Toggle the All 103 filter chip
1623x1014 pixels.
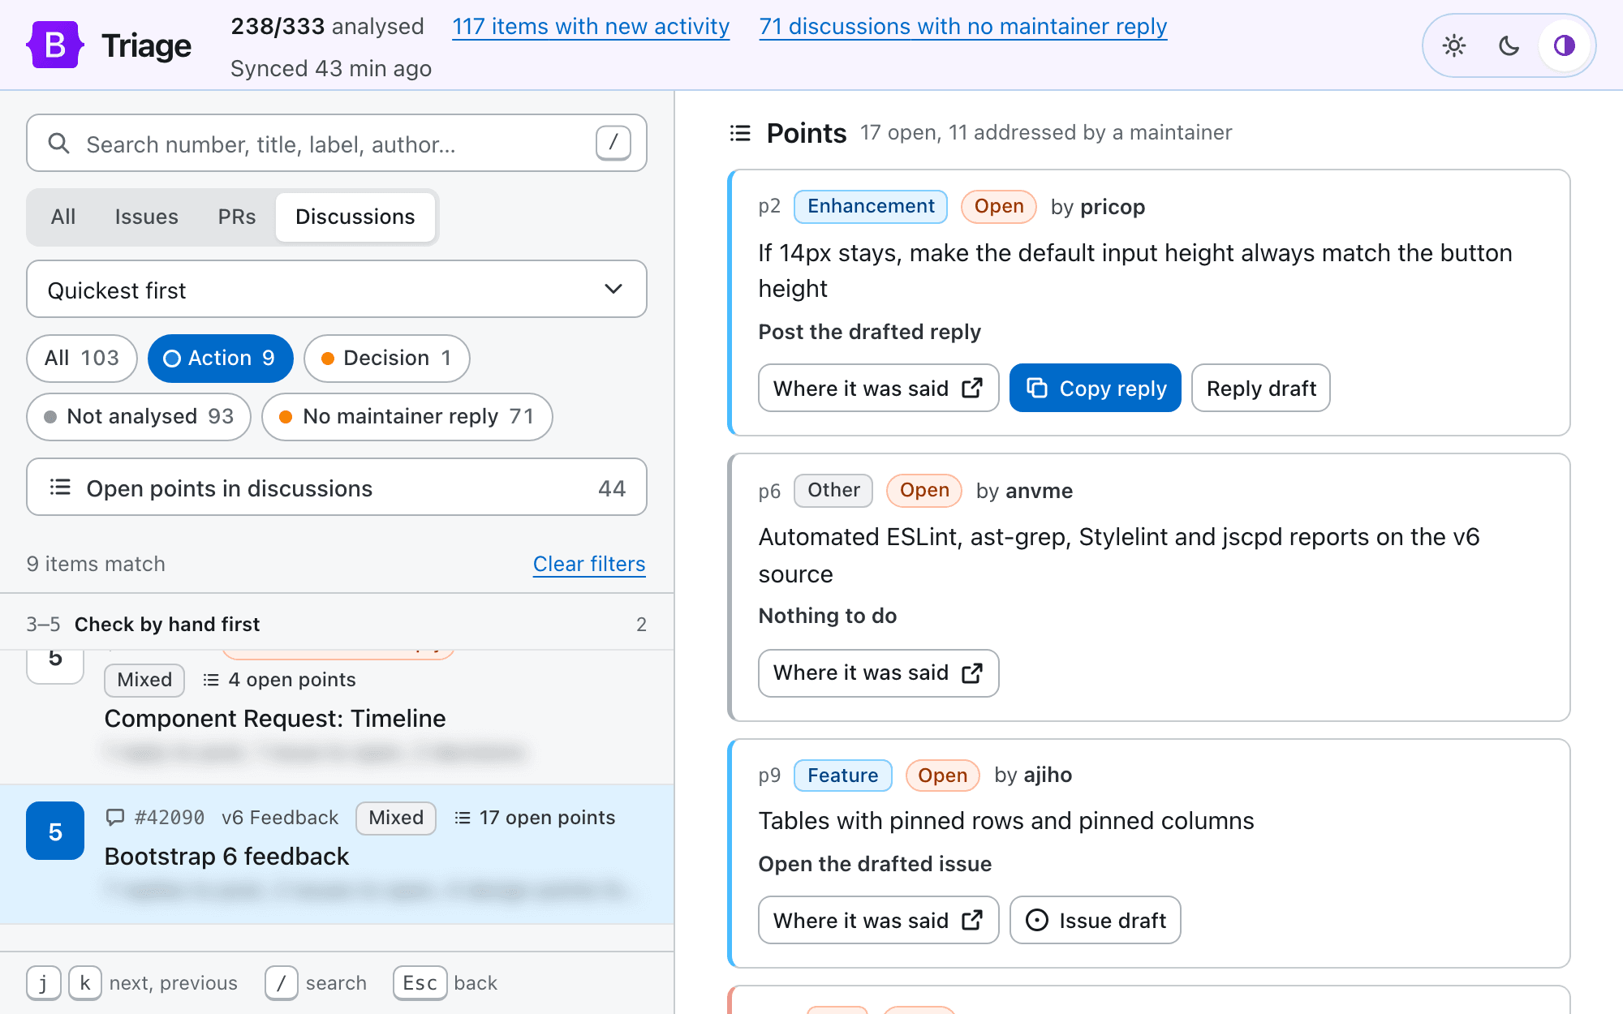pos(82,358)
